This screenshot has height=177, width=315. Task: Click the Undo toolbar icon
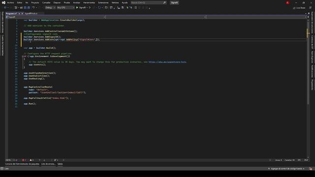pyautogui.click(x=33, y=8)
